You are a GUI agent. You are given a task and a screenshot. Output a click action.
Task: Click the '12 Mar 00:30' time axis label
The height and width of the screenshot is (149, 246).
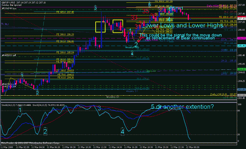(192, 147)
